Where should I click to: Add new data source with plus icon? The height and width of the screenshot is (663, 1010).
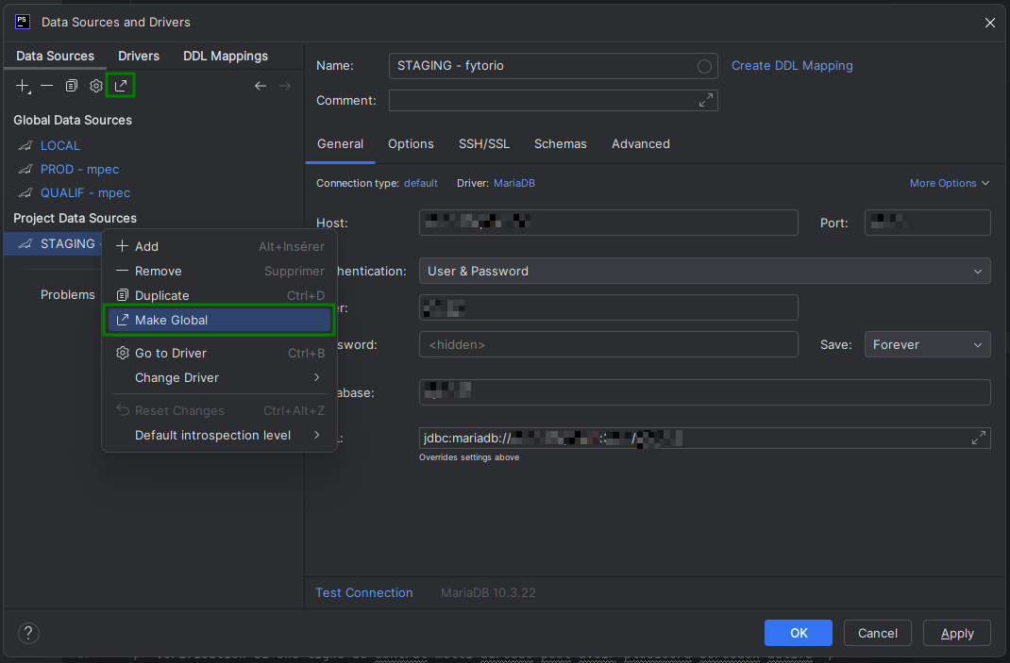pyautogui.click(x=22, y=85)
